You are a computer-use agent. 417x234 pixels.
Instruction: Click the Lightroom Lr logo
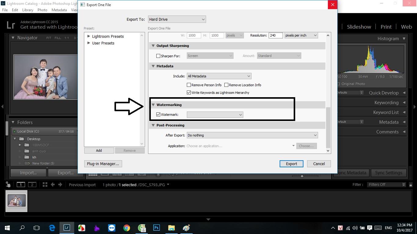click(11, 25)
